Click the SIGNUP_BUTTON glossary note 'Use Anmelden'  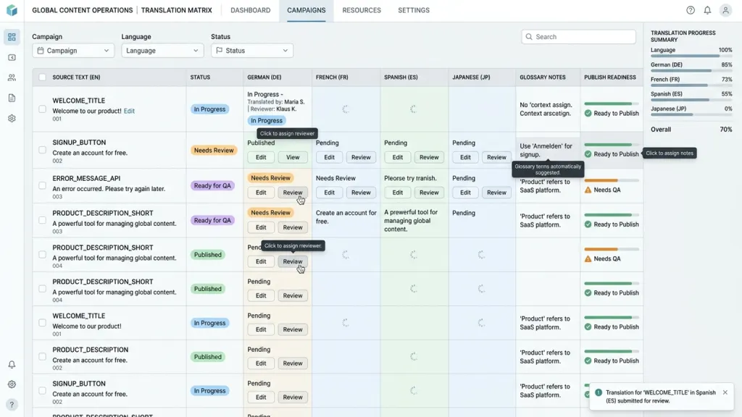coord(546,151)
